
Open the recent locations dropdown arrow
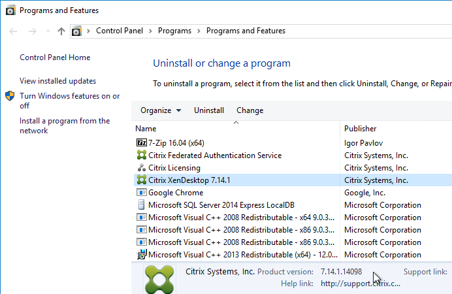point(48,31)
